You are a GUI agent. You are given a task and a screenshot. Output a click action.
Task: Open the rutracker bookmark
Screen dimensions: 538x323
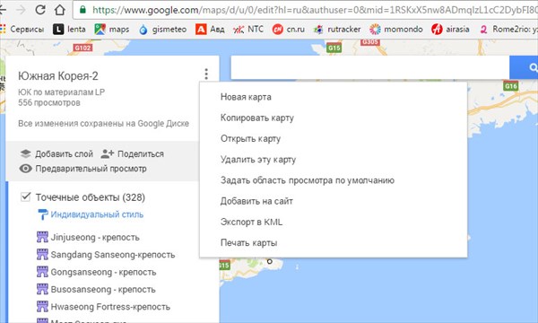tap(336, 30)
